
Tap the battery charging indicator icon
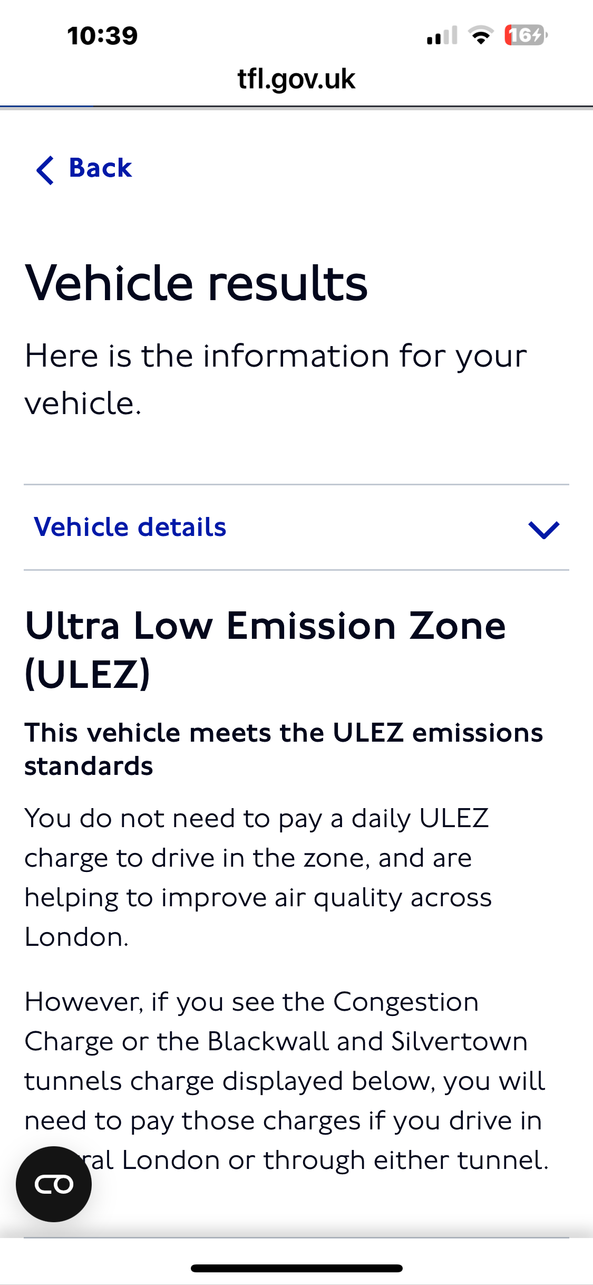click(x=526, y=35)
